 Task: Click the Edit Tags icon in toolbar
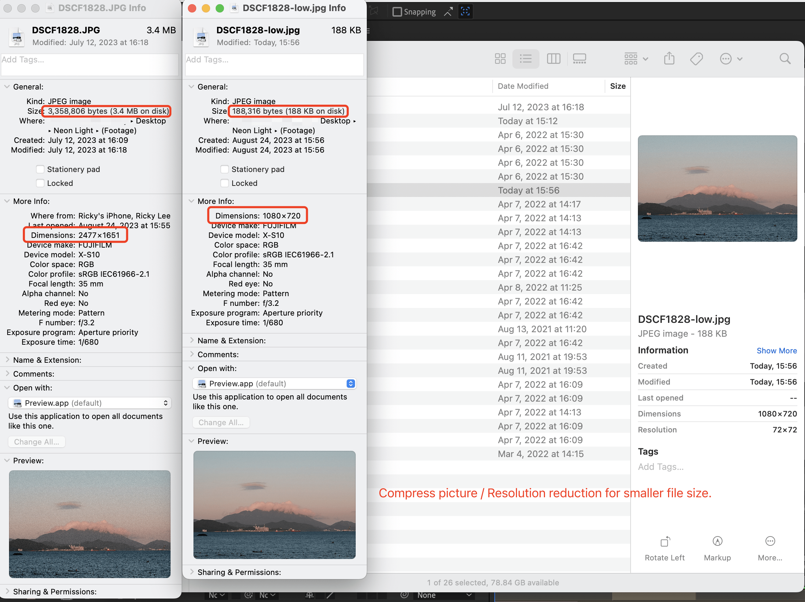[696, 59]
